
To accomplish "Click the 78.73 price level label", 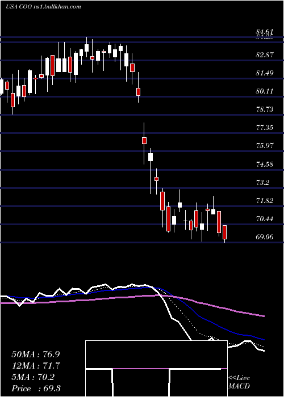I will click(265, 109).
